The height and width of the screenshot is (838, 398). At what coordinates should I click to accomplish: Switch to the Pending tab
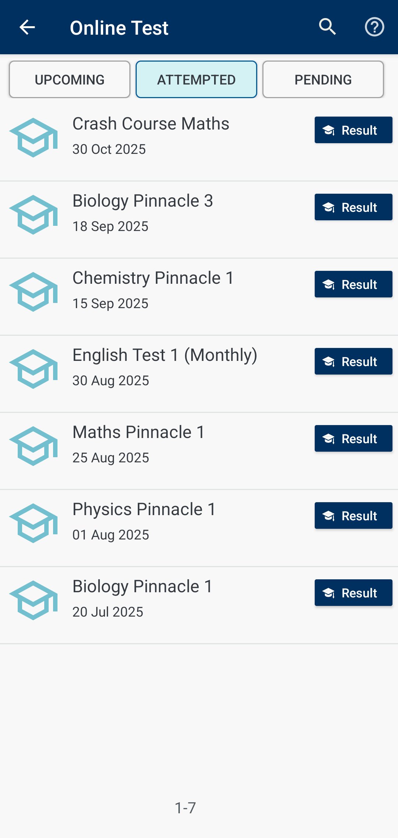coord(323,80)
